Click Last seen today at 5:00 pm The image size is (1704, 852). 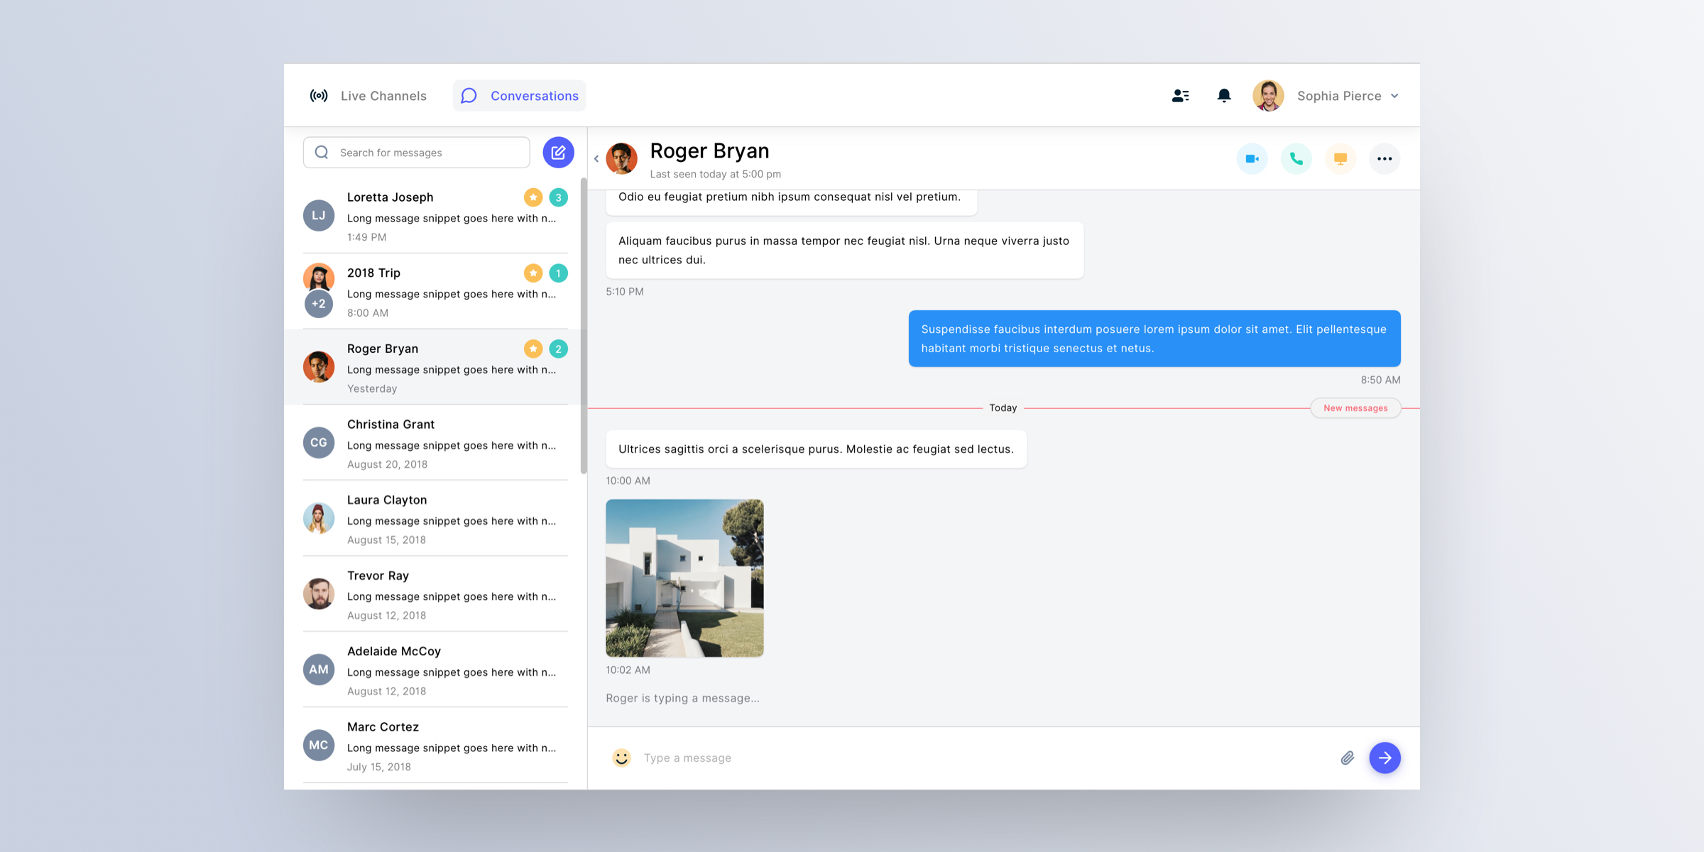(x=715, y=174)
